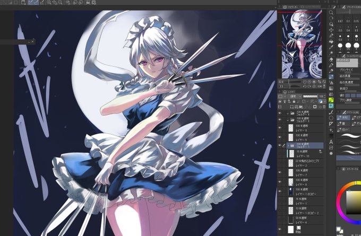361x236 pixels.
Task: Select the レイヤー 6 row
Action: [x=302, y=182]
